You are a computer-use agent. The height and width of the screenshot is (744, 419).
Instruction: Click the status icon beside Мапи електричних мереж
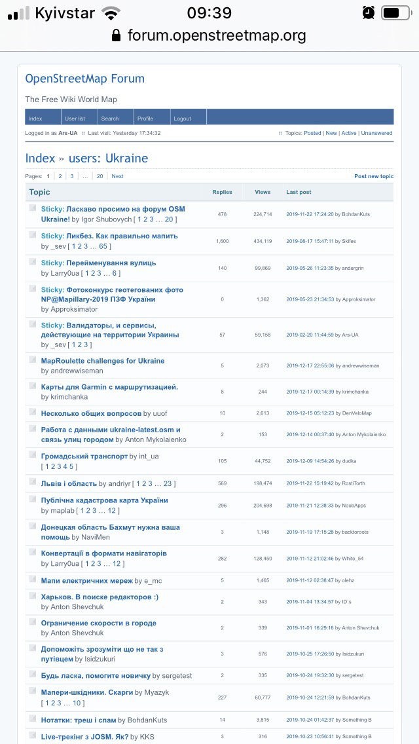click(x=32, y=580)
